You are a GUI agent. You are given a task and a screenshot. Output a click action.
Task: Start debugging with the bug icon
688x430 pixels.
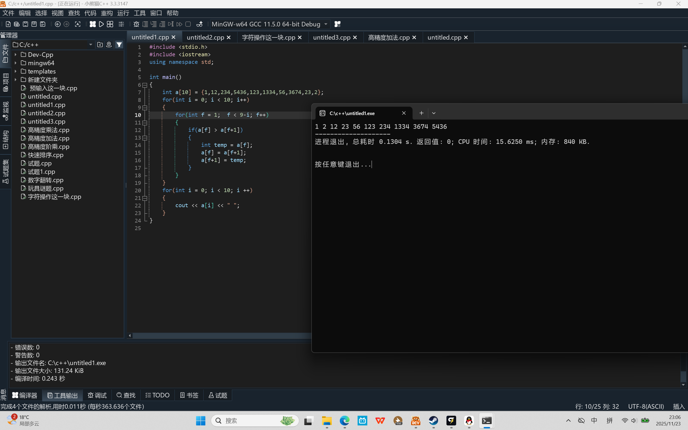tap(136, 24)
